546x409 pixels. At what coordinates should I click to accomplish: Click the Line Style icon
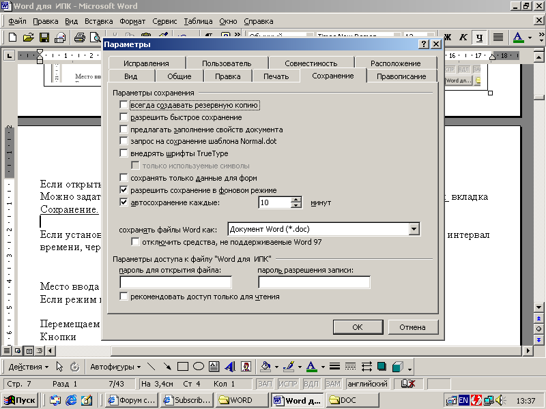(x=334, y=367)
